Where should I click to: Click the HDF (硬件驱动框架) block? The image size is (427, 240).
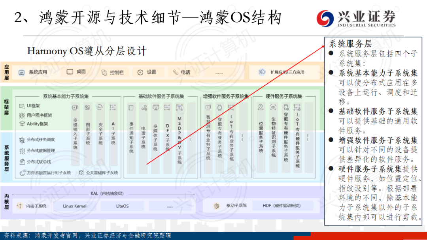tap(287, 206)
